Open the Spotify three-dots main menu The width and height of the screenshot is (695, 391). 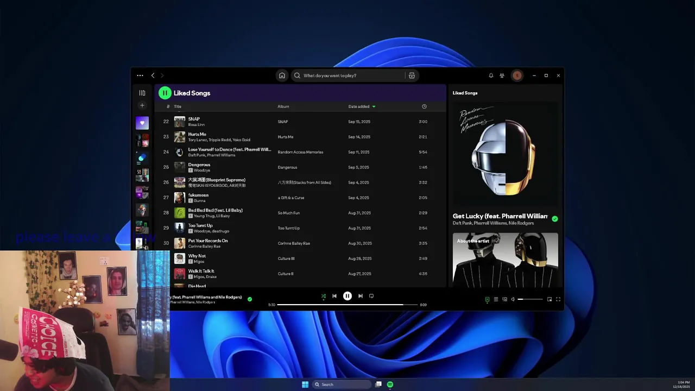[140, 75]
